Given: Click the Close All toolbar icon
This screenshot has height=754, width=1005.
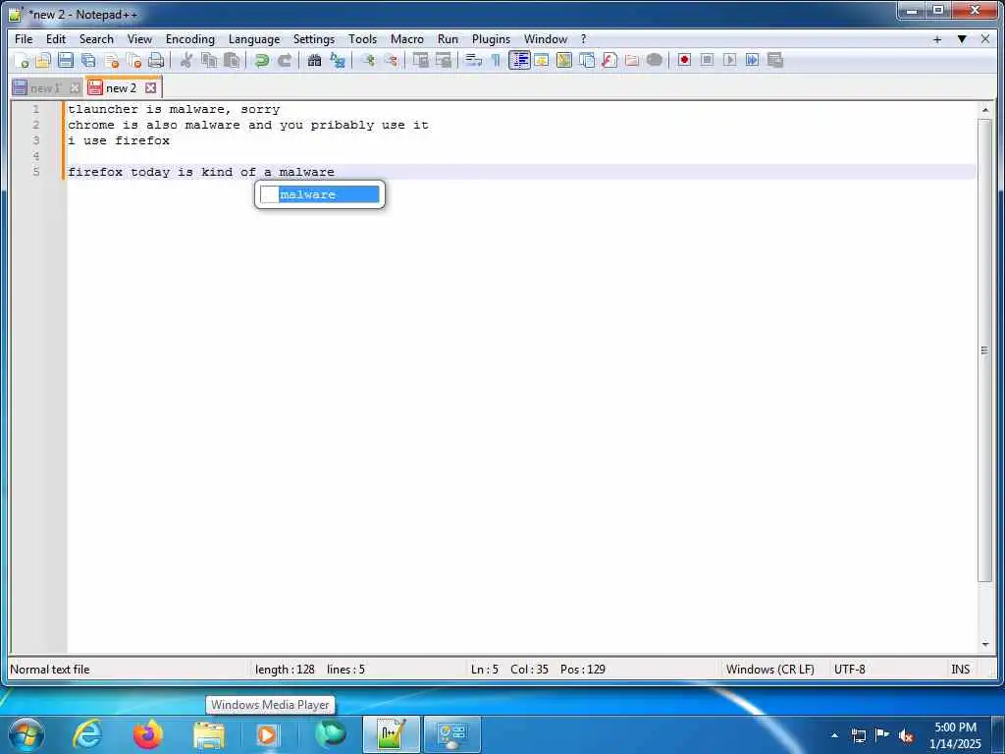Looking at the screenshot, I should click(133, 60).
